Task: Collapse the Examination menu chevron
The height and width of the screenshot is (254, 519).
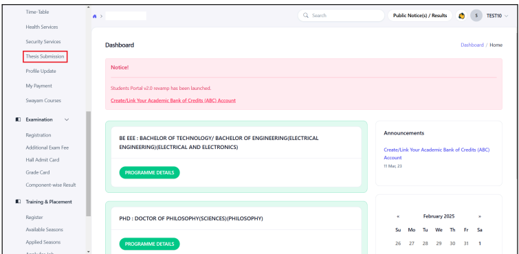Action: point(67,119)
